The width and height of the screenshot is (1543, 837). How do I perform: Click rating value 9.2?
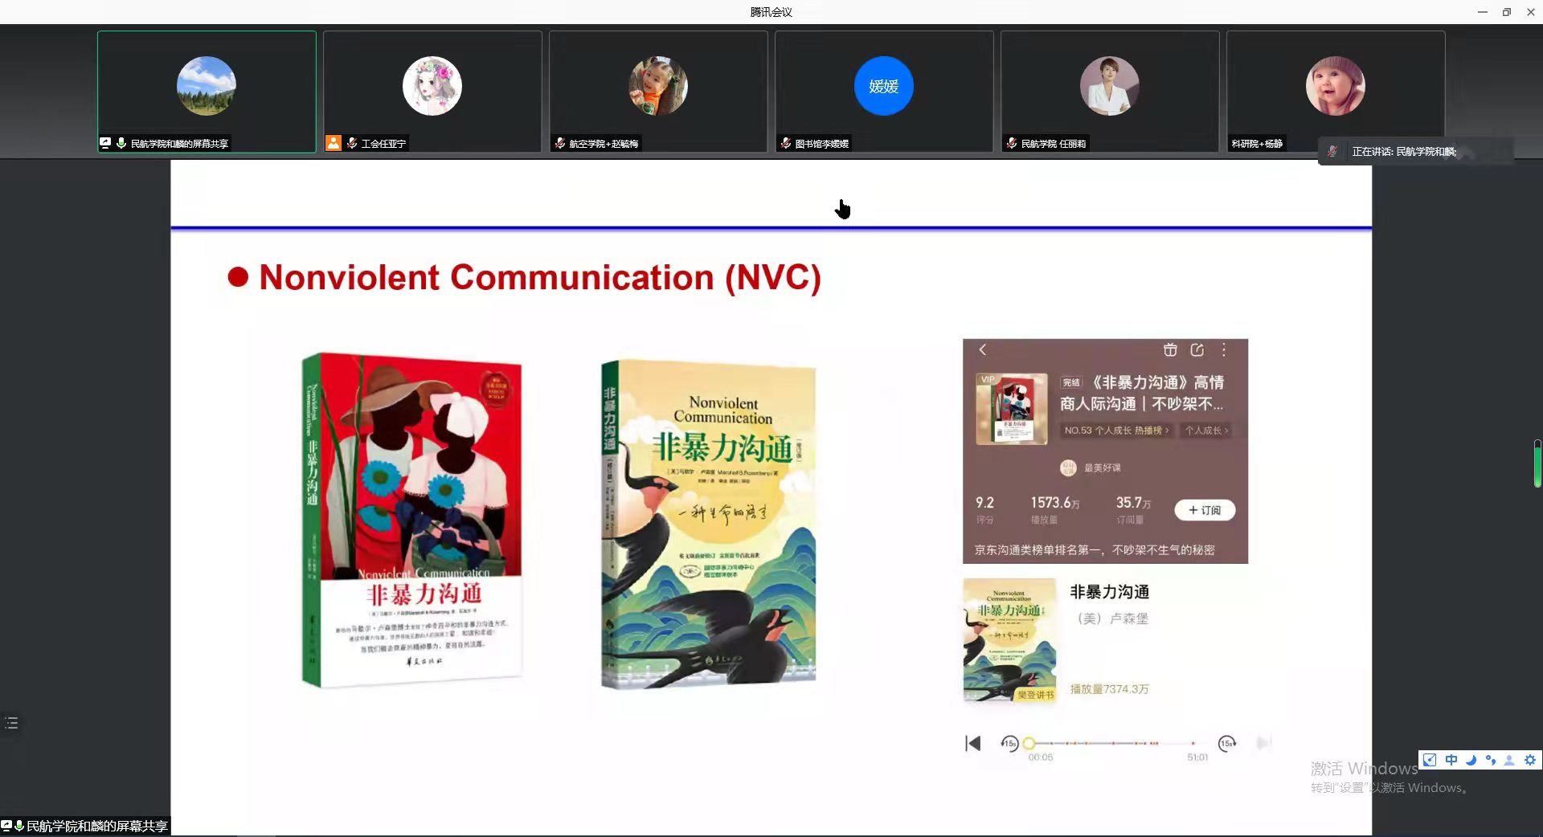click(x=984, y=503)
